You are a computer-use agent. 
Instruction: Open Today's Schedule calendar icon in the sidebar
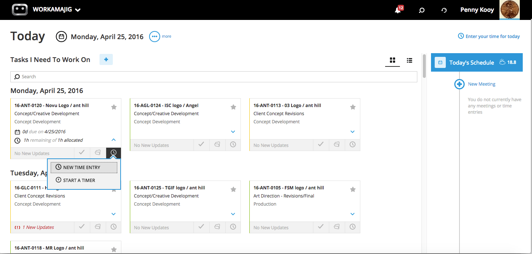(440, 62)
